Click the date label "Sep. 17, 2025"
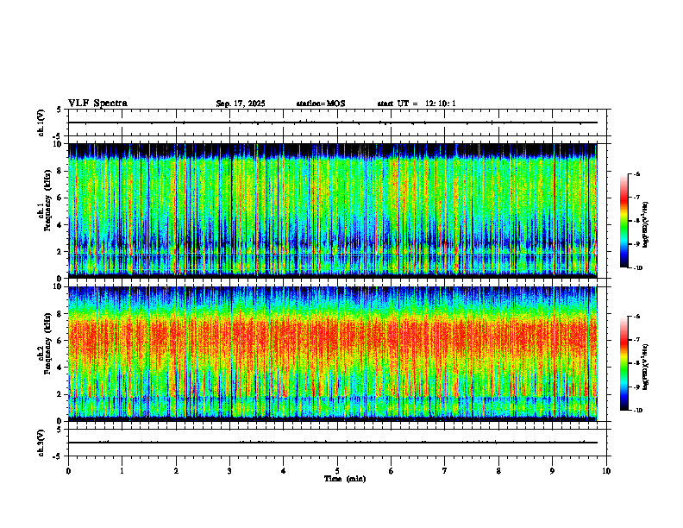The image size is (683, 528). (x=241, y=104)
